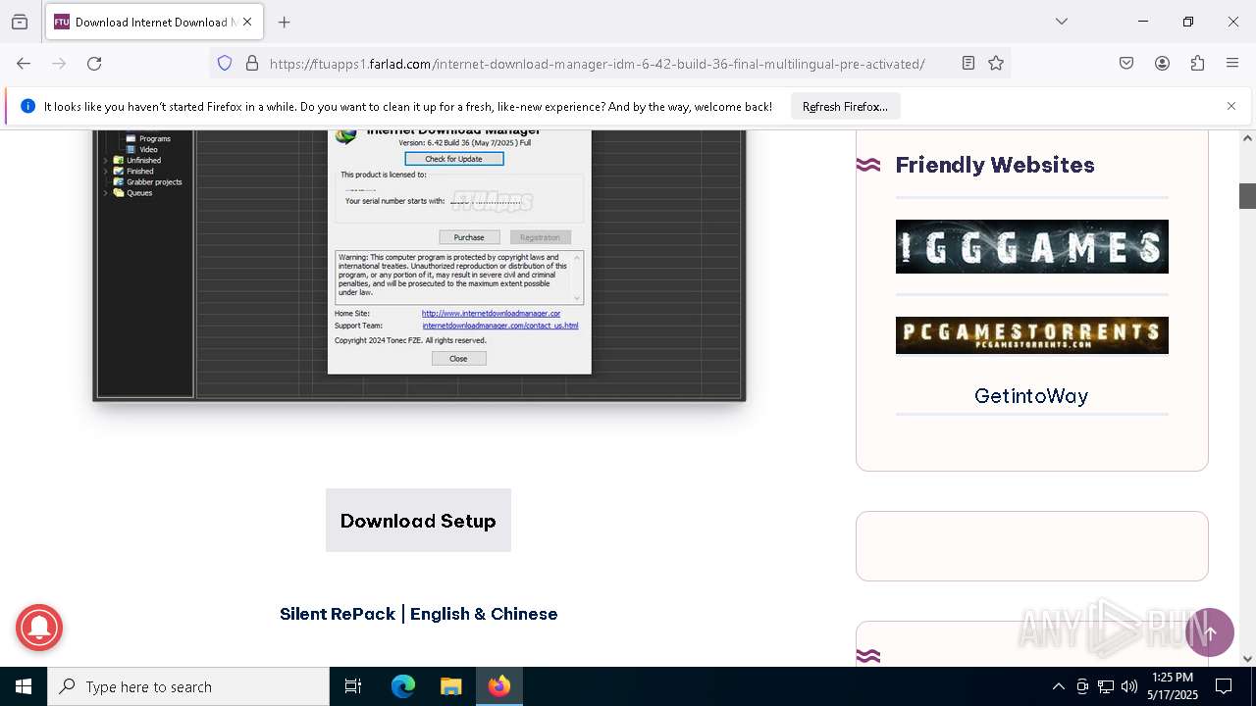Open a new tab with plus button
The image size is (1256, 706).
285,22
